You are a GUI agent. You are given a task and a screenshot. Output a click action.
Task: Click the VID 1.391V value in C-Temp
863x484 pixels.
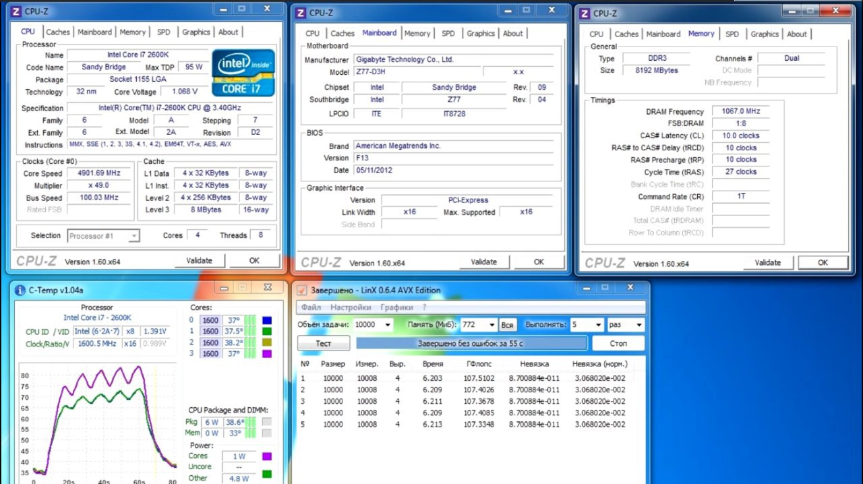click(155, 331)
